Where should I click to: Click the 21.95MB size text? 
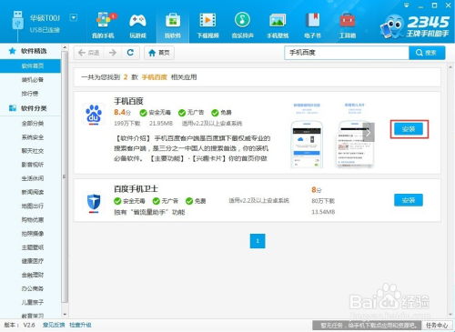click(161, 124)
